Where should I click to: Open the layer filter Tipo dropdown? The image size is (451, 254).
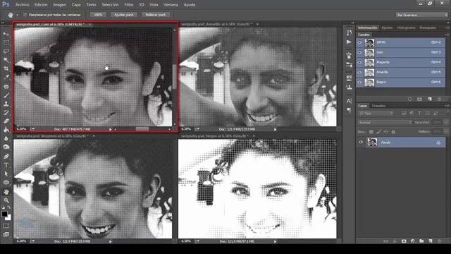point(376,114)
